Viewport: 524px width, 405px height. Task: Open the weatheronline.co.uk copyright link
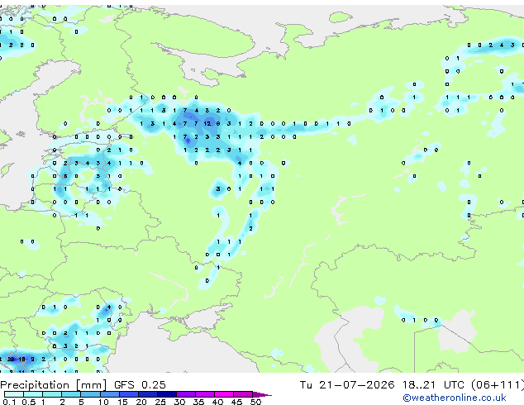pyautogui.click(x=455, y=398)
